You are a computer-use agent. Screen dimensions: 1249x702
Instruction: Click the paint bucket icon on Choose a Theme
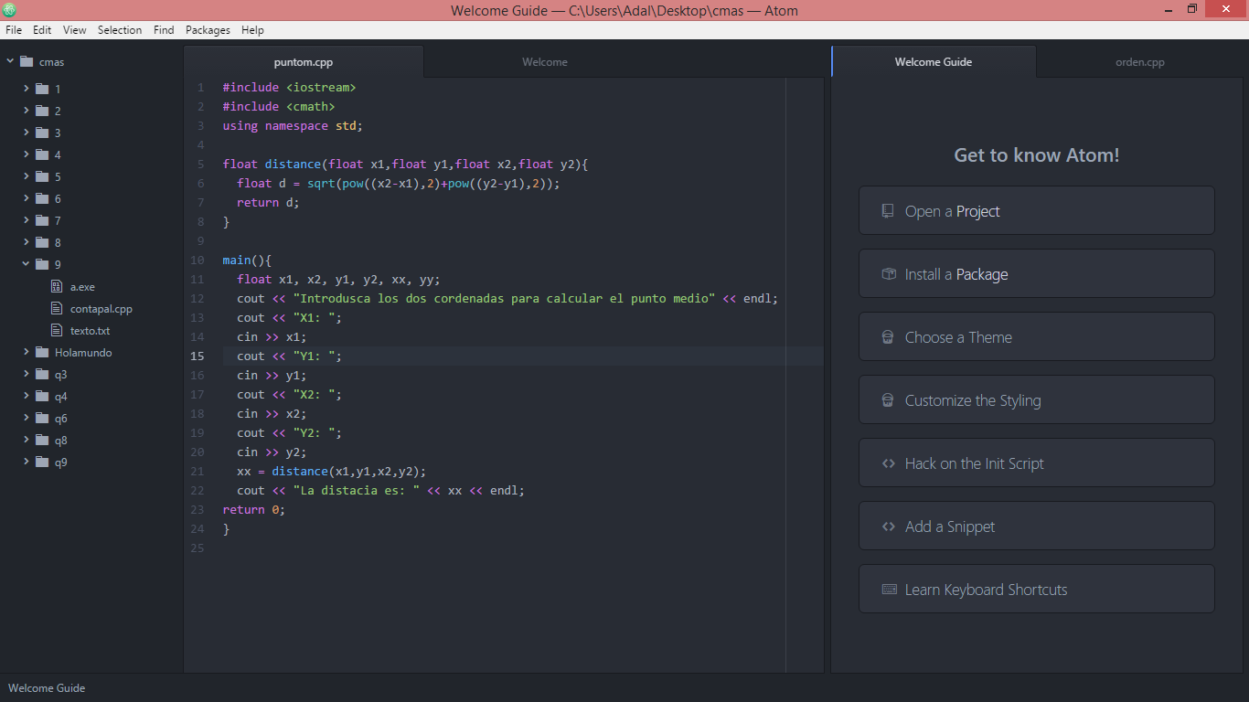pos(888,337)
